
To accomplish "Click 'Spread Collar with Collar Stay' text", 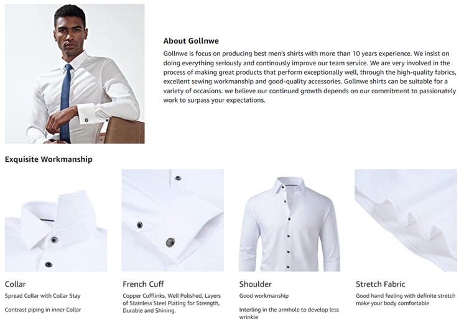I will click(43, 295).
